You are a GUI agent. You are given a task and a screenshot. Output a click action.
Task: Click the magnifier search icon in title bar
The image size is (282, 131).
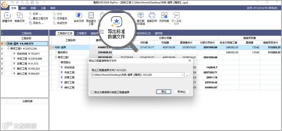[22, 2]
